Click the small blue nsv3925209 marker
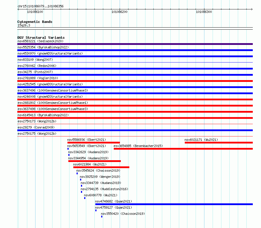This screenshot has height=228, width=261. click(81, 180)
